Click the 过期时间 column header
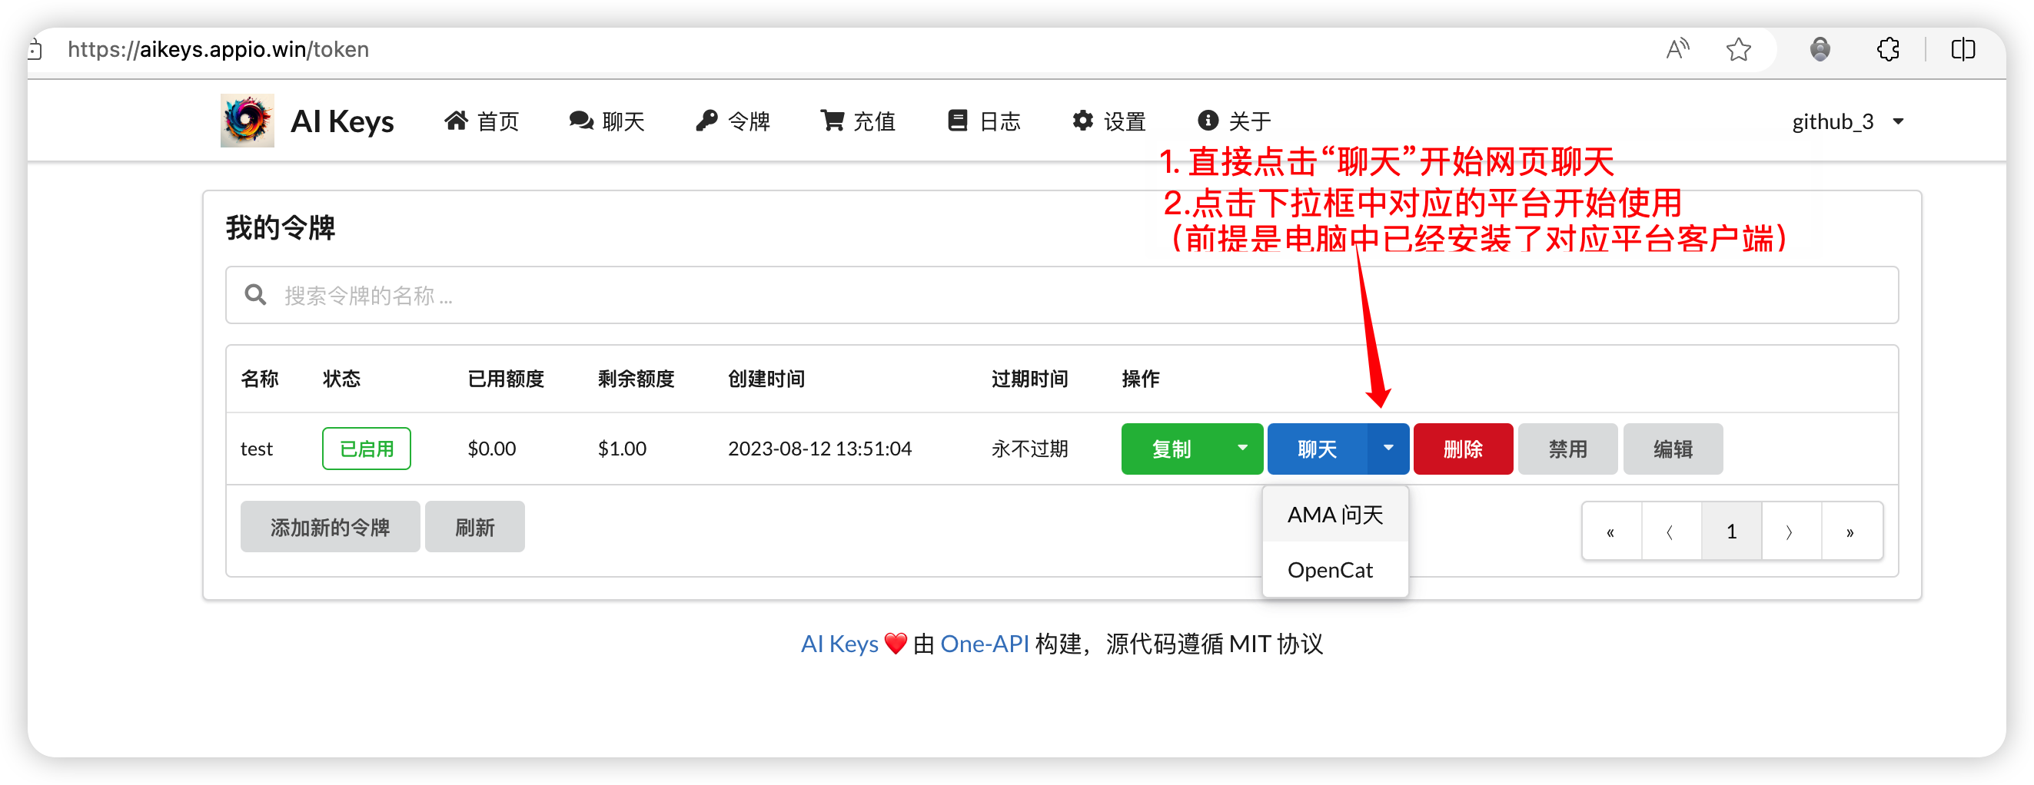Viewport: 2034px width, 785px height. (1029, 379)
